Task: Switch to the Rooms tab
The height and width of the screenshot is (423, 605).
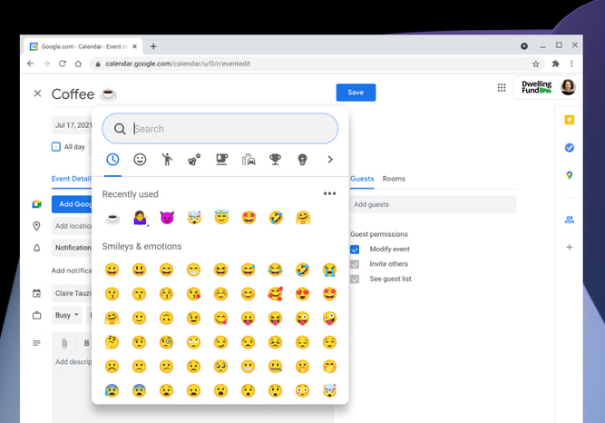Action: click(394, 179)
